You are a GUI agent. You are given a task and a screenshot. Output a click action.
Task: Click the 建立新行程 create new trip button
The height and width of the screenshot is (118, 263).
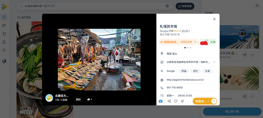[x=232, y=112]
